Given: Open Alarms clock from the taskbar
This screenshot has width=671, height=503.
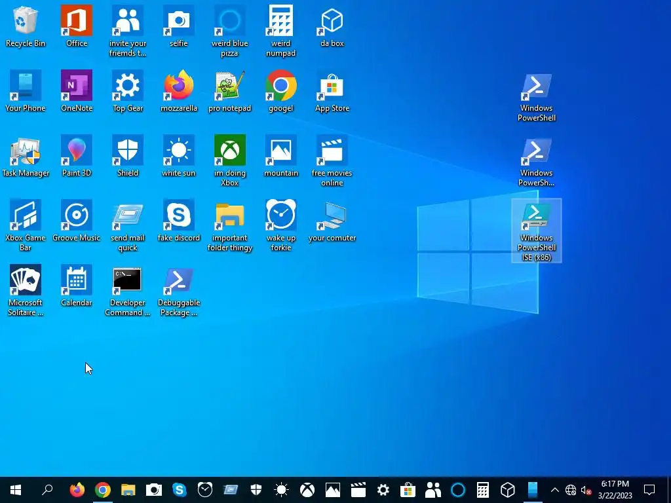Looking at the screenshot, I should pyautogui.click(x=204, y=490).
